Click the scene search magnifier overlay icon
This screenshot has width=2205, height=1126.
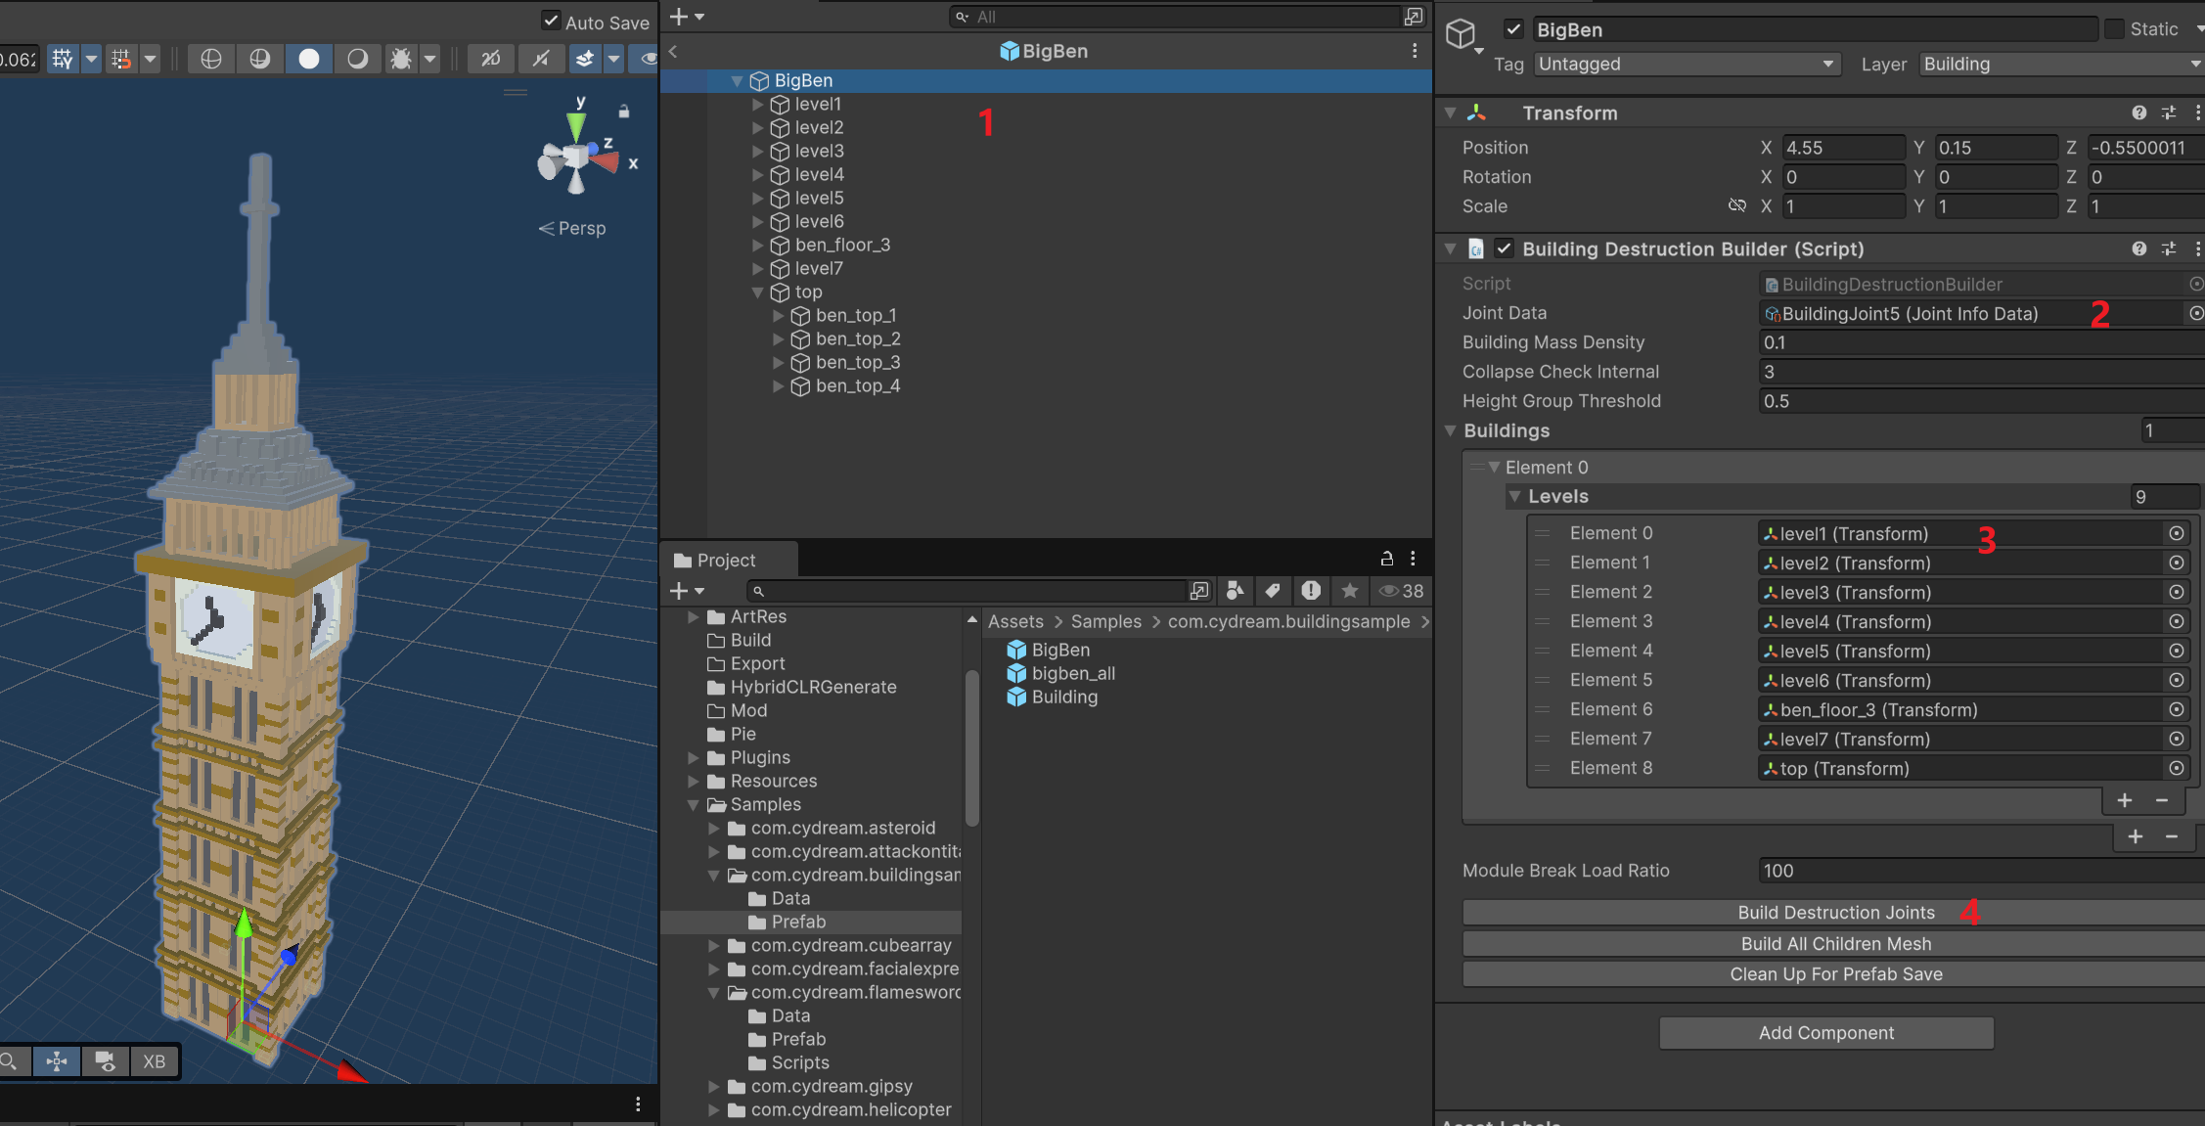(x=9, y=1061)
